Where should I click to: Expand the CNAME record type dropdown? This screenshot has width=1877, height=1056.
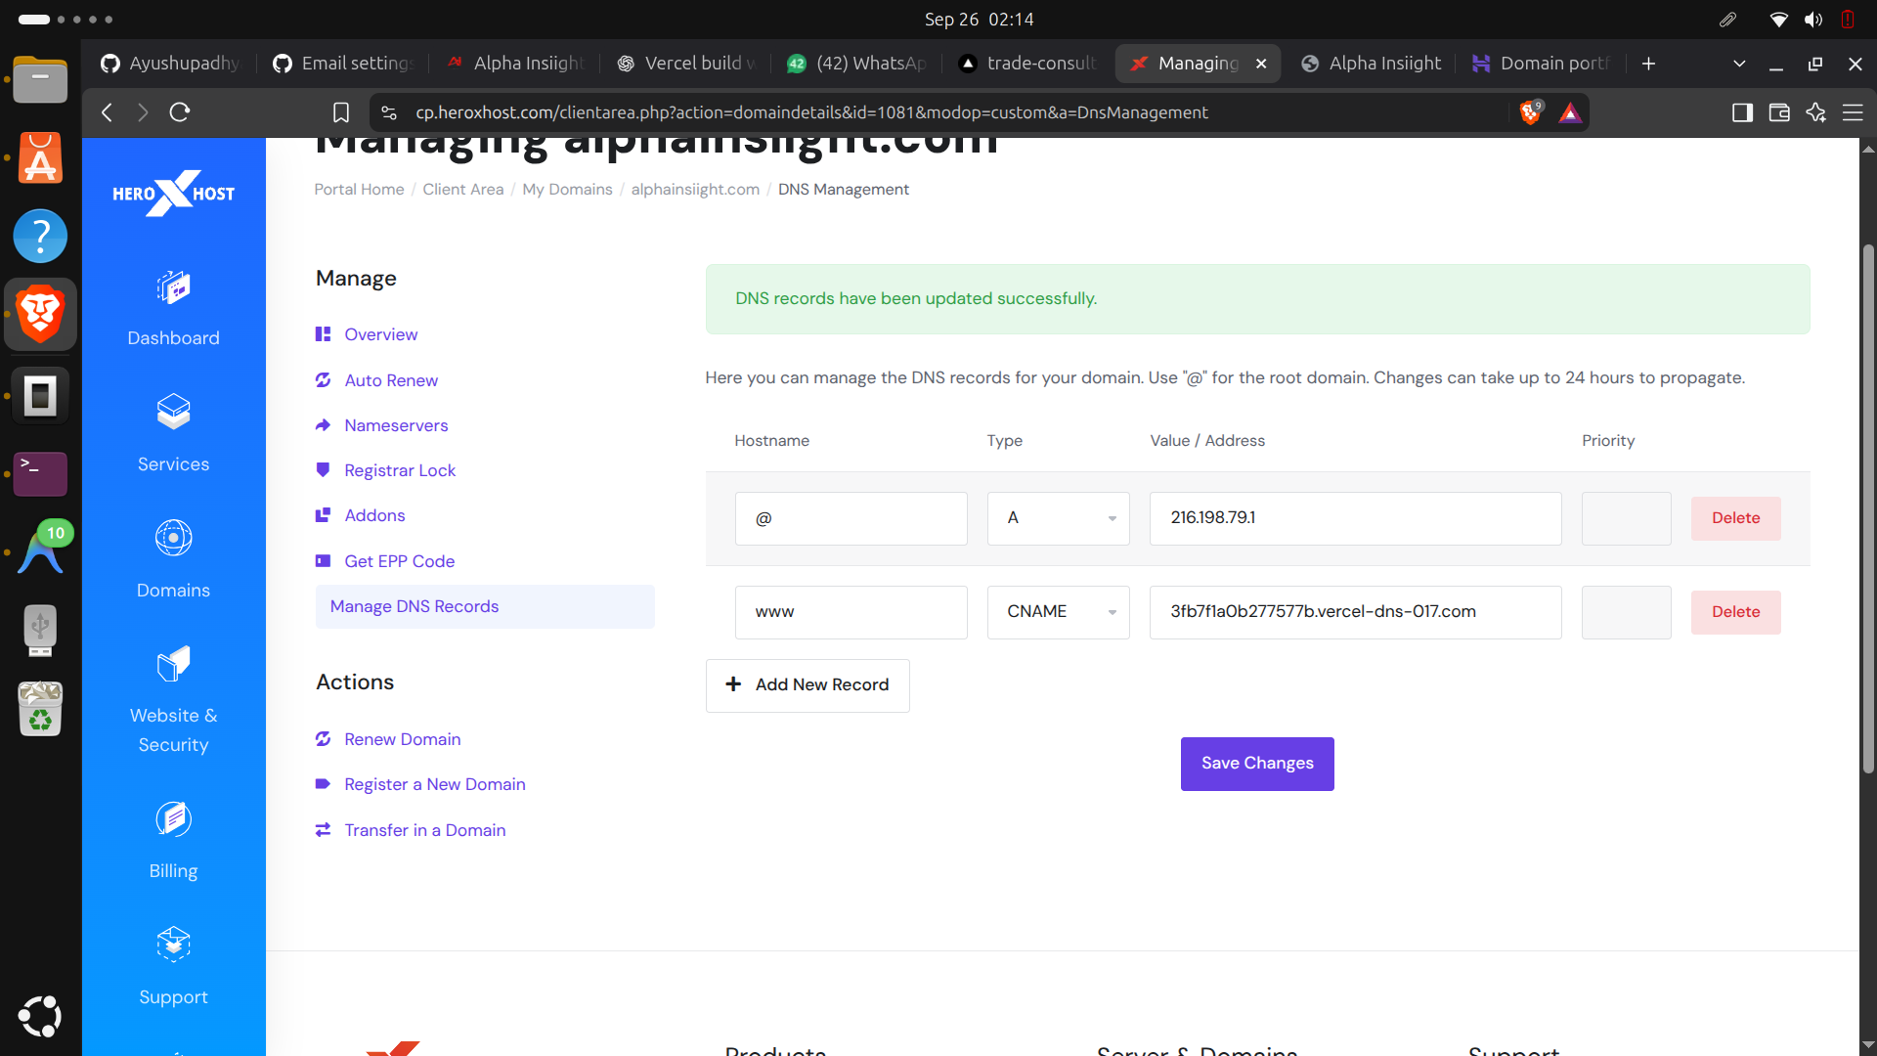[x=1059, y=612]
